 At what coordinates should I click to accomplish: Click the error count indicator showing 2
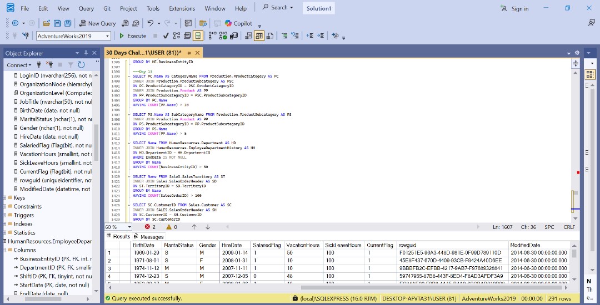click(x=150, y=227)
